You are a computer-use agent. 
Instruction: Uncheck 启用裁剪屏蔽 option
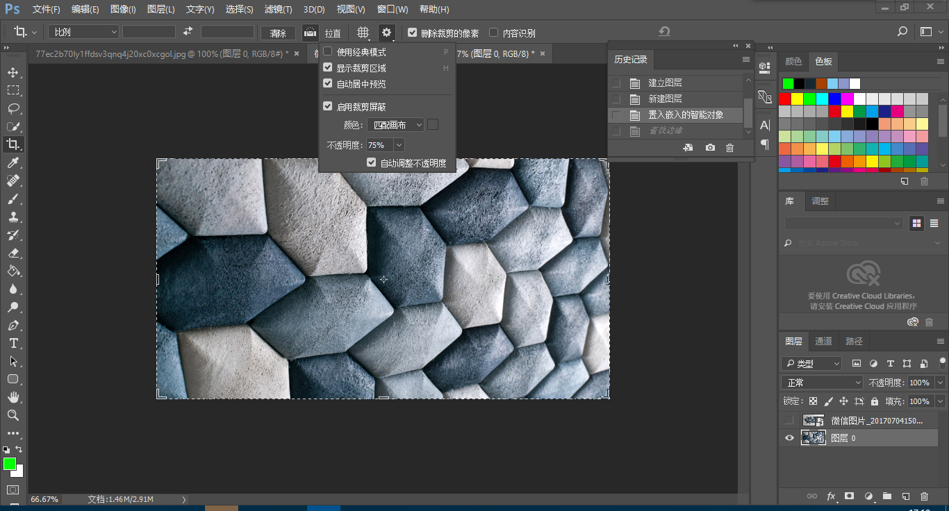(328, 107)
